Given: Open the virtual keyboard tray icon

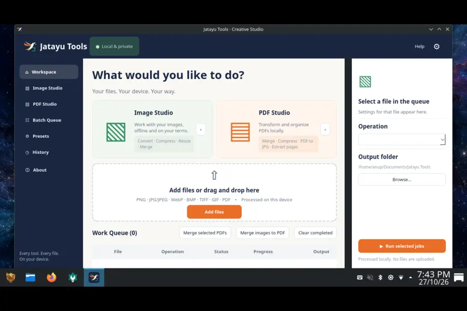Looking at the screenshot, I should (360, 277).
